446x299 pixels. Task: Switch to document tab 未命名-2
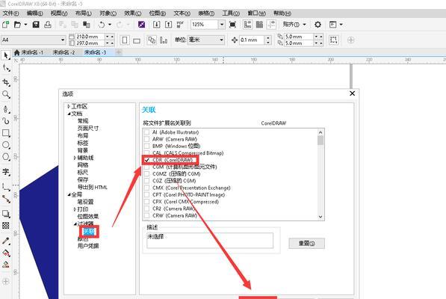pos(64,52)
